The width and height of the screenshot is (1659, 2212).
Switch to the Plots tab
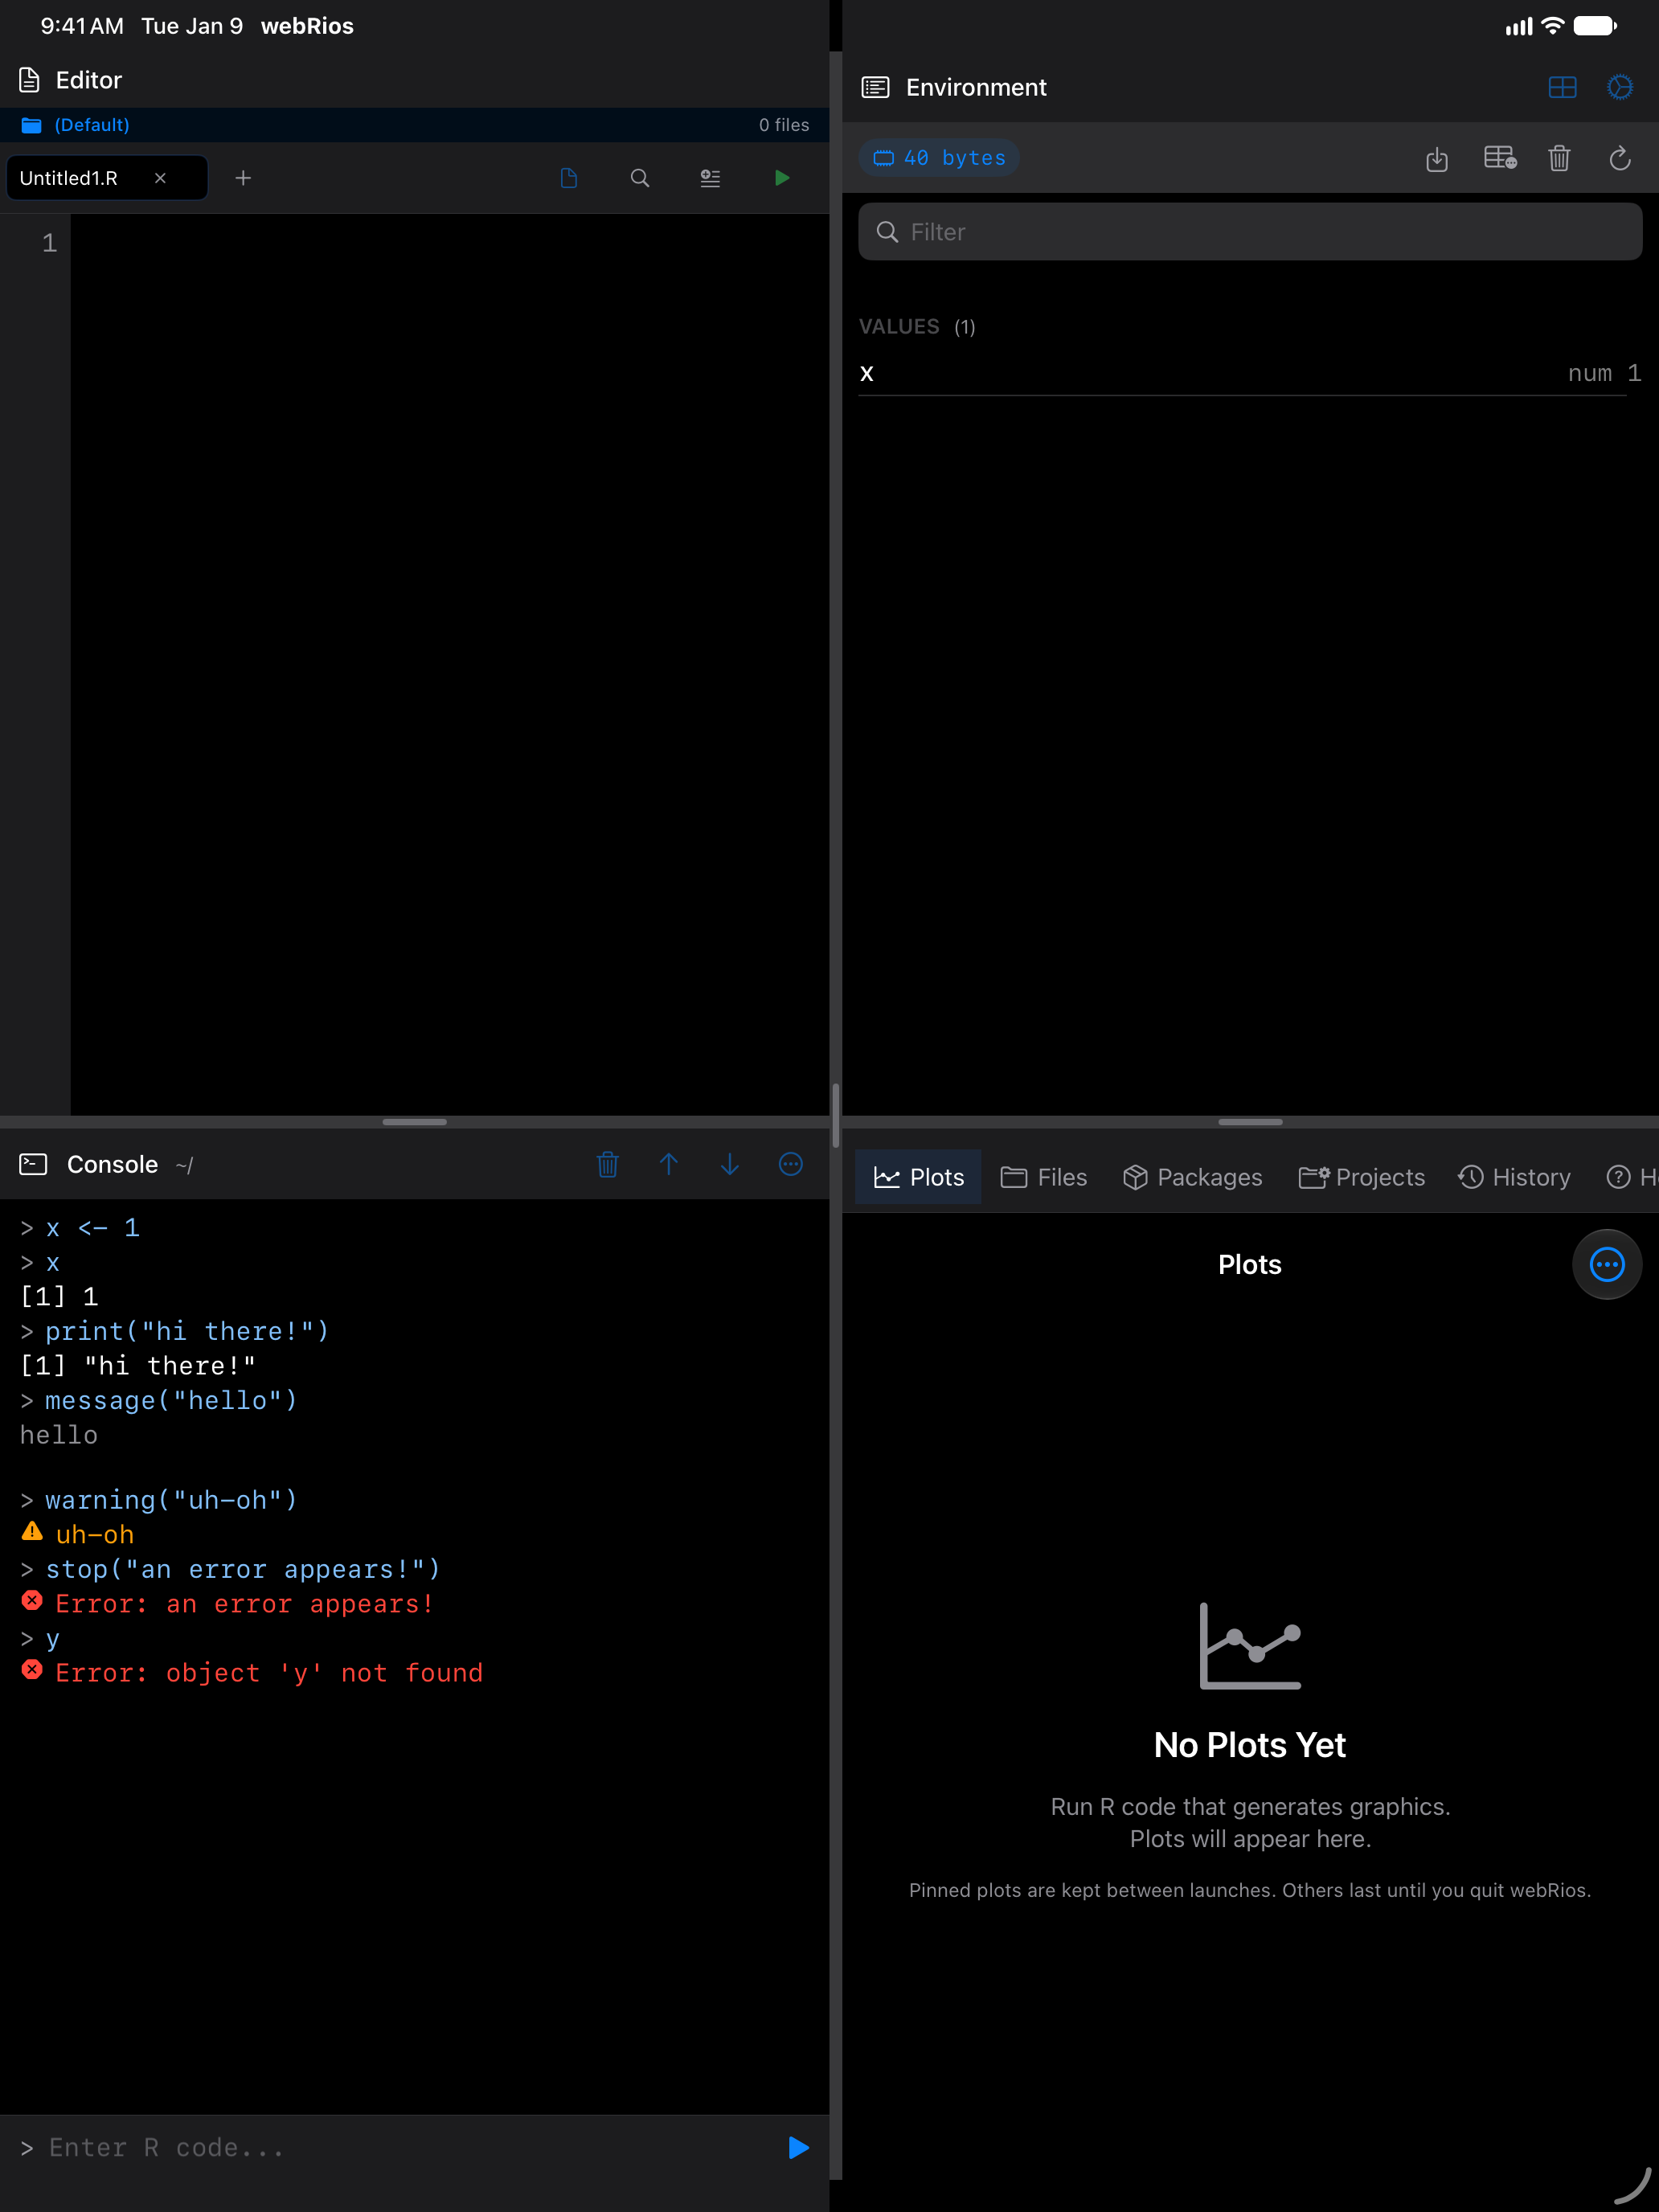point(918,1177)
